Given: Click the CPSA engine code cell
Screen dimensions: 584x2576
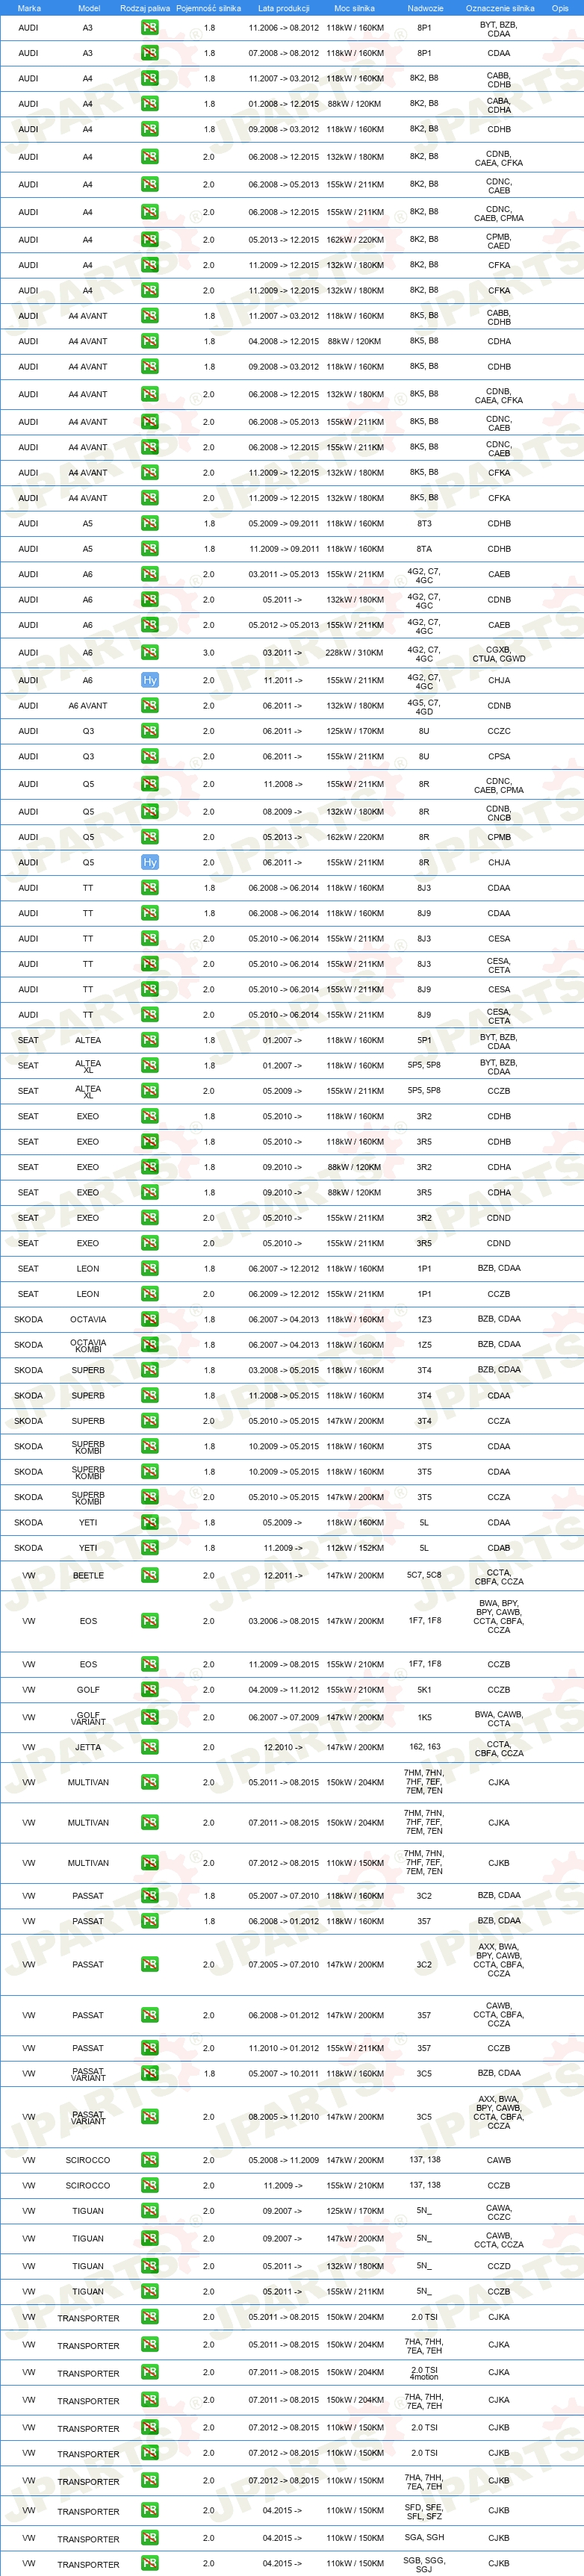Looking at the screenshot, I should pos(499,757).
